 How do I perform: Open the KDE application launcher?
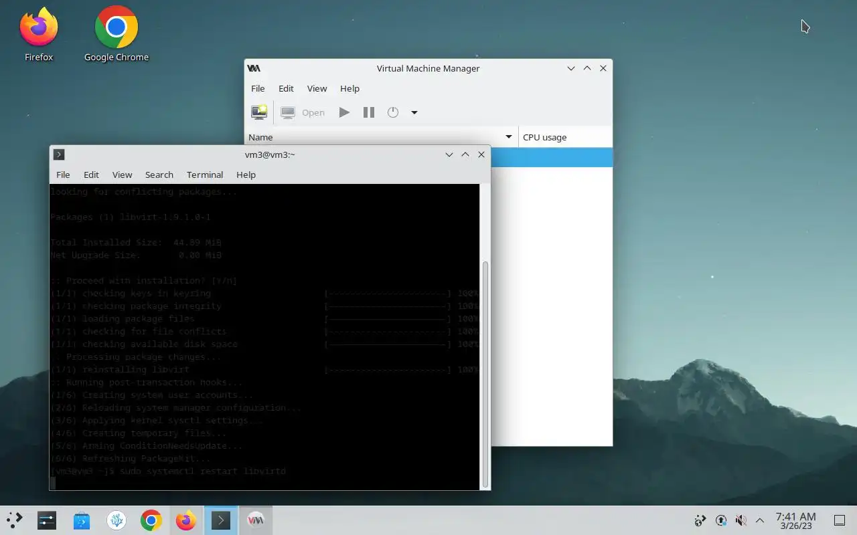click(14, 520)
